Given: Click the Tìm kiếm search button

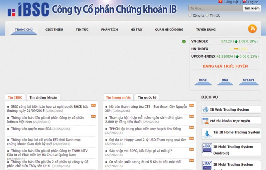Looking at the screenshot, I should tap(252, 8).
